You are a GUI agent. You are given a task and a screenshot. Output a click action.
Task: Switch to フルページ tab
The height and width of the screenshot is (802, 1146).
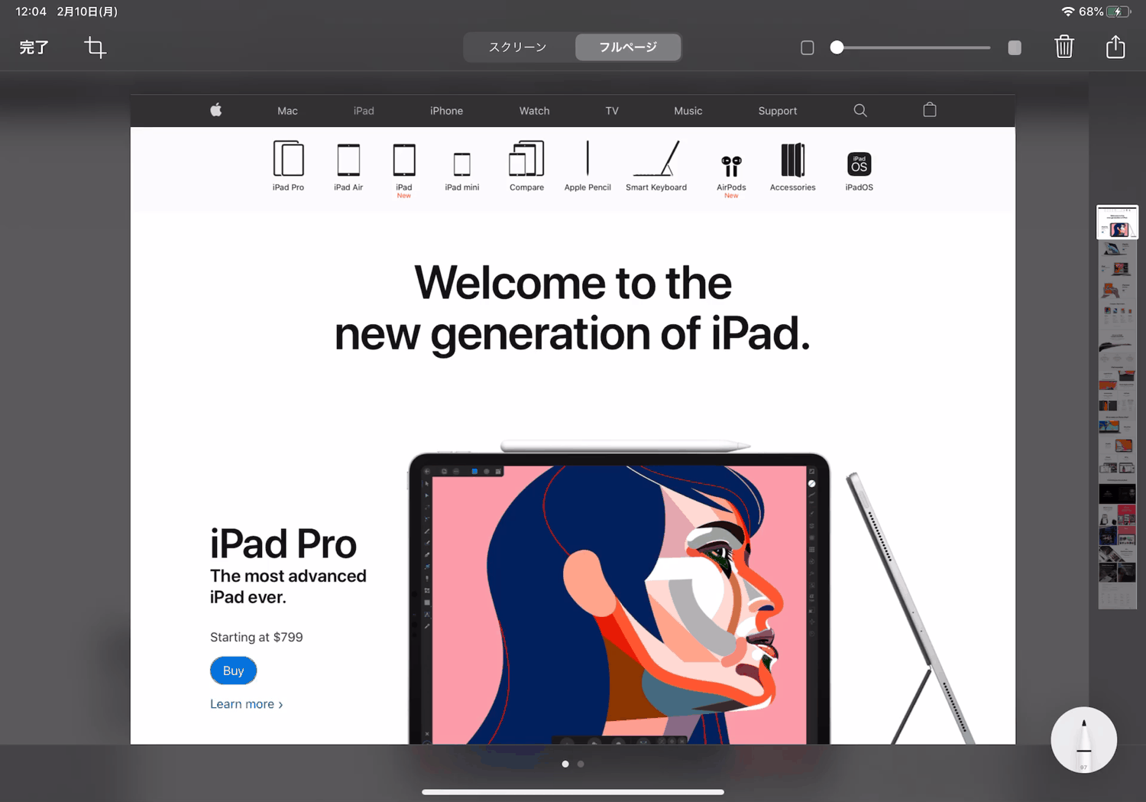[628, 47]
